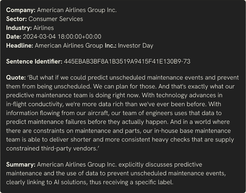The width and height of the screenshot is (246, 193).
Task: Click the Sector label
Action: tap(17, 19)
